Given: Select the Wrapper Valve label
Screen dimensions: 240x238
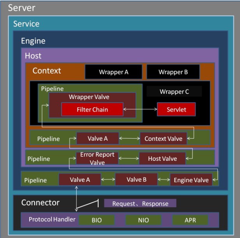Looking at the screenshot, I should (x=89, y=97).
